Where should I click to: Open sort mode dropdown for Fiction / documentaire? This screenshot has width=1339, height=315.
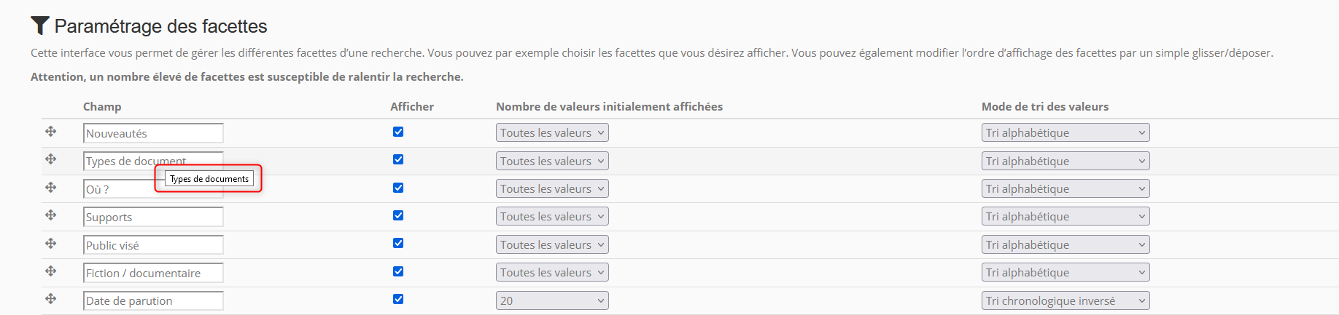point(1065,272)
